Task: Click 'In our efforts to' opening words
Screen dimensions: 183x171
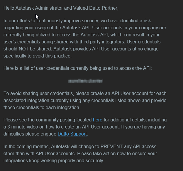Action: (19, 21)
